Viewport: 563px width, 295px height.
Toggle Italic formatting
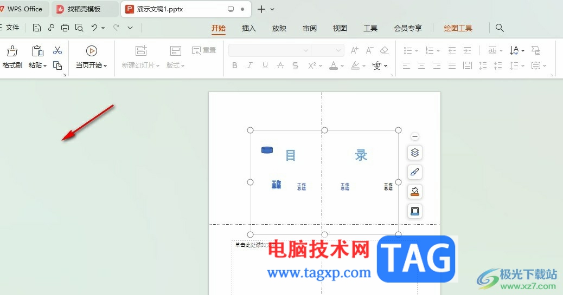pos(249,65)
